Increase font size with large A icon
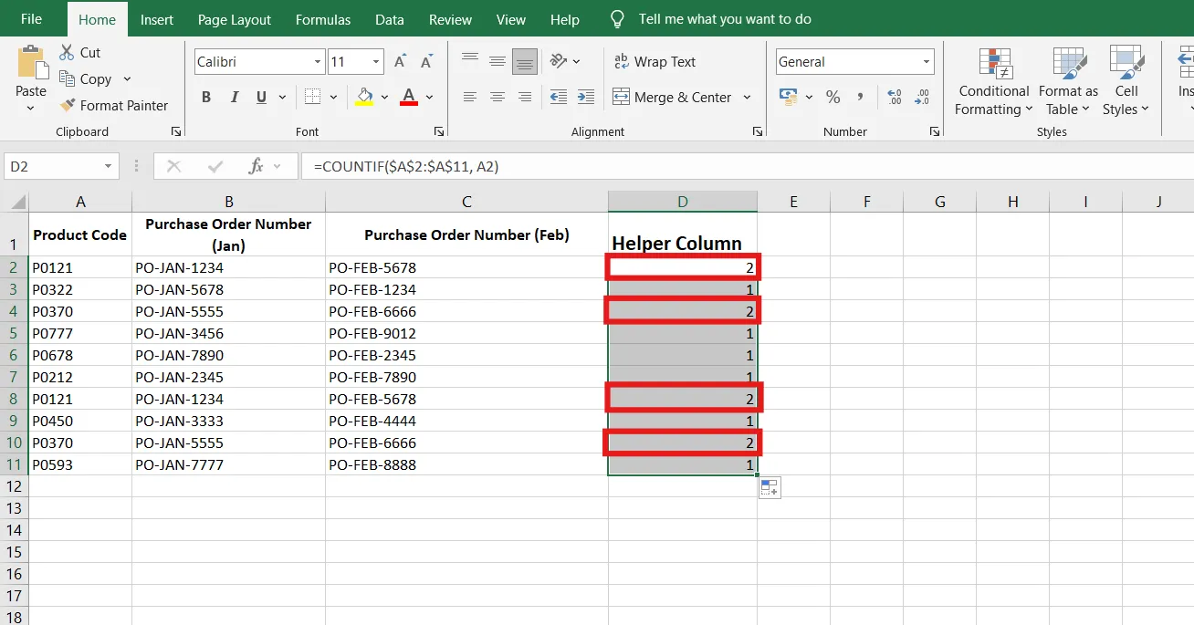1194x625 pixels. [x=400, y=62]
